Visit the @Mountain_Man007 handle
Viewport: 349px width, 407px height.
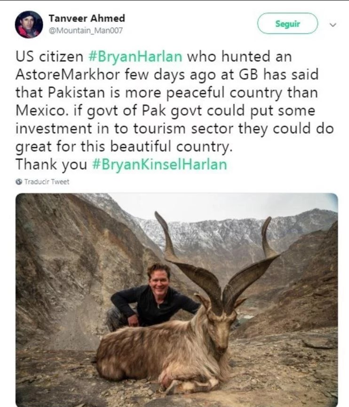click(x=86, y=31)
